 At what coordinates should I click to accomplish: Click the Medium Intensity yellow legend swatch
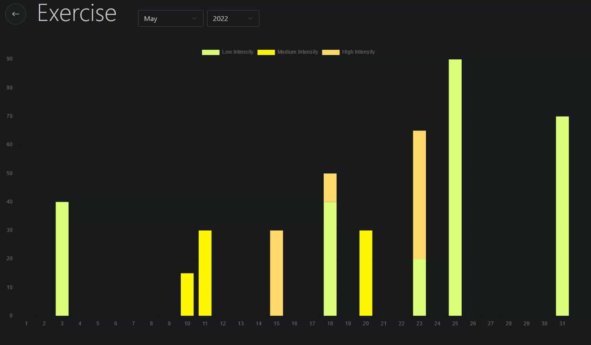[266, 52]
